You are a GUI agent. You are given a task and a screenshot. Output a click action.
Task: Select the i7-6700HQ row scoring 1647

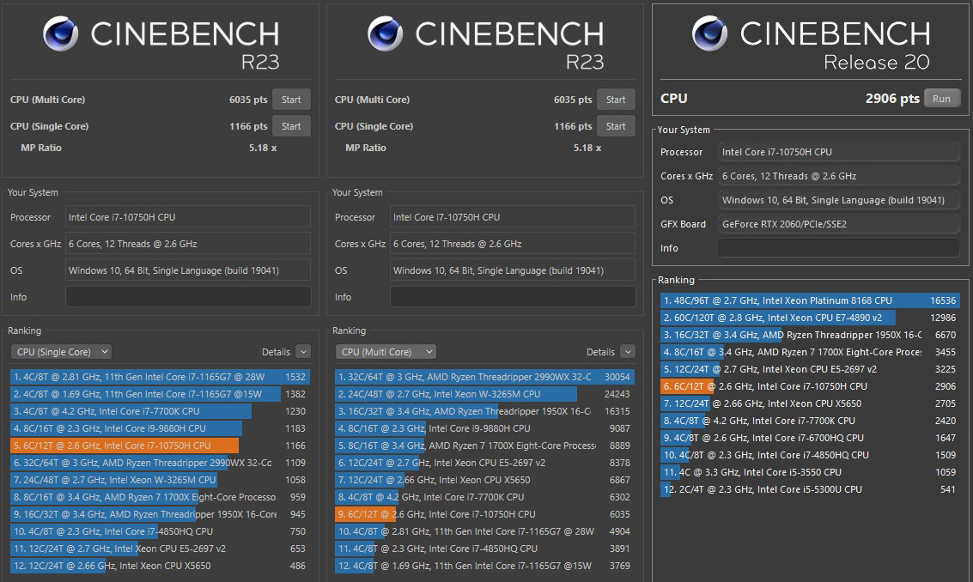tap(810, 438)
